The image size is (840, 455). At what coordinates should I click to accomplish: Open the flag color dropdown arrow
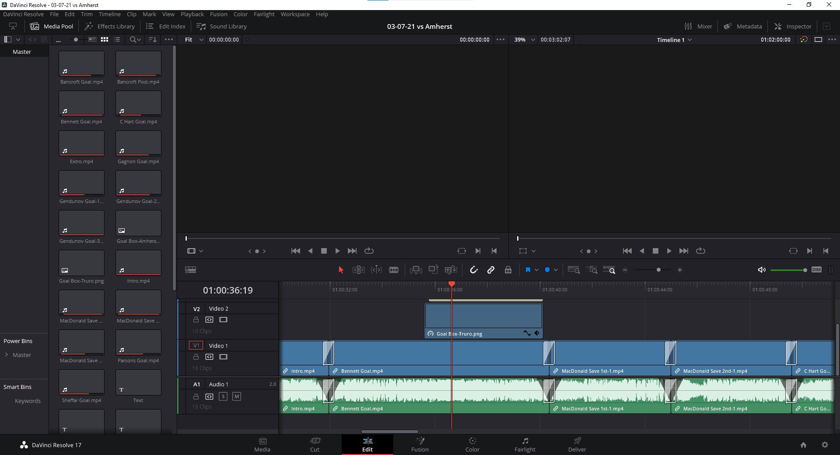(x=536, y=270)
